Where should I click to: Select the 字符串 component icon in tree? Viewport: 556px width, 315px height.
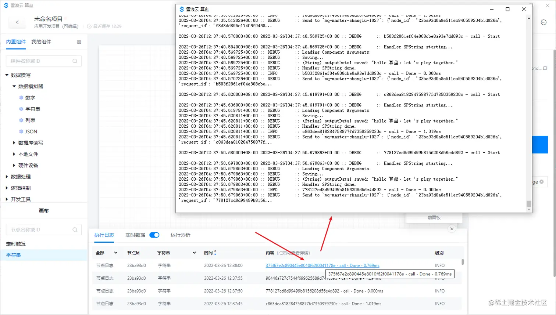click(x=21, y=109)
